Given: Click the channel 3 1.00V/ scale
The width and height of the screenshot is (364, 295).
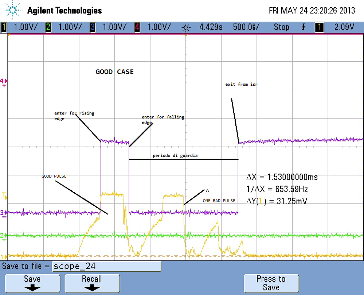Looking at the screenshot, I should [x=114, y=27].
